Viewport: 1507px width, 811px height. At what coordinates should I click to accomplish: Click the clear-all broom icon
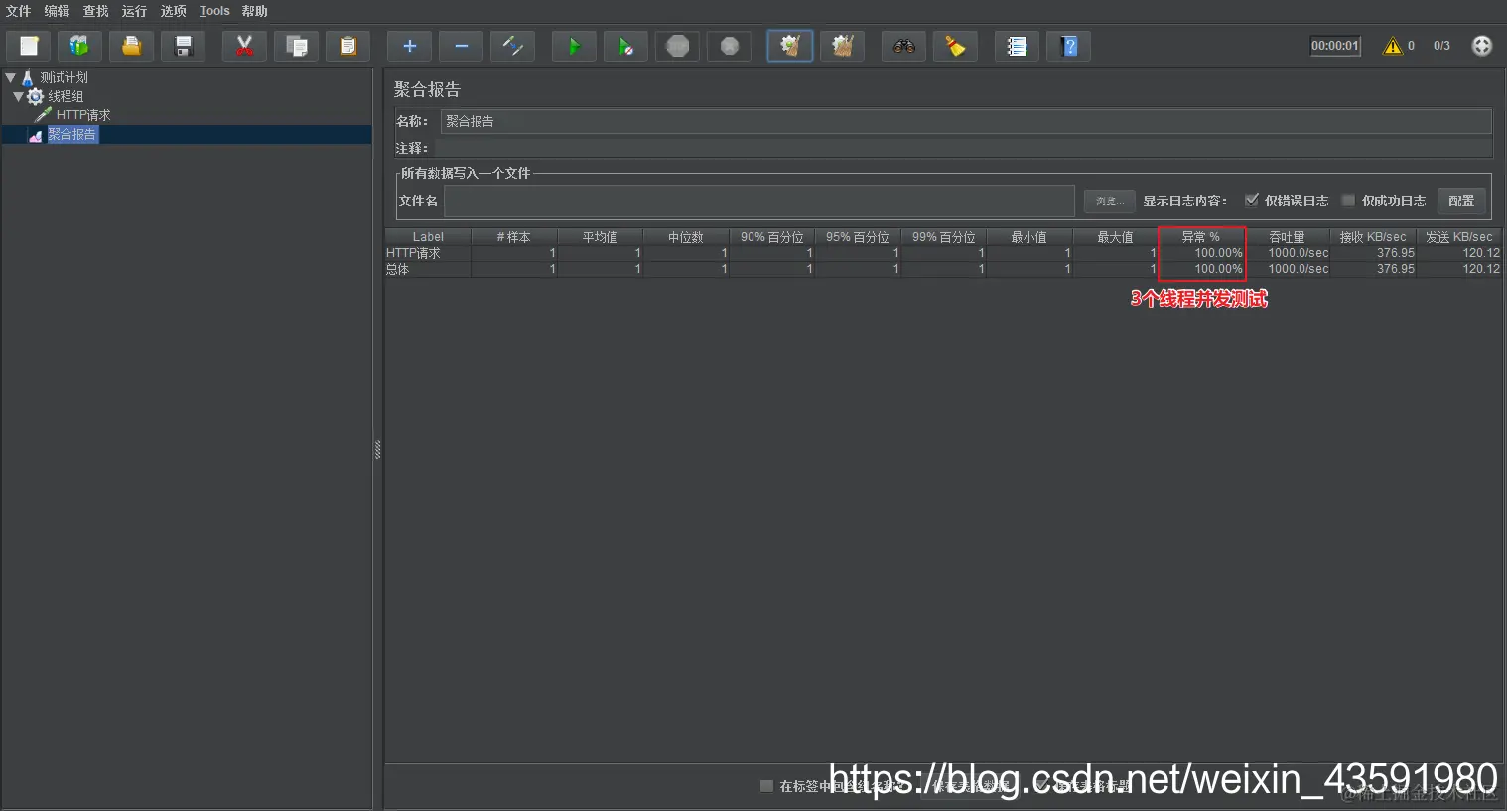click(x=842, y=45)
